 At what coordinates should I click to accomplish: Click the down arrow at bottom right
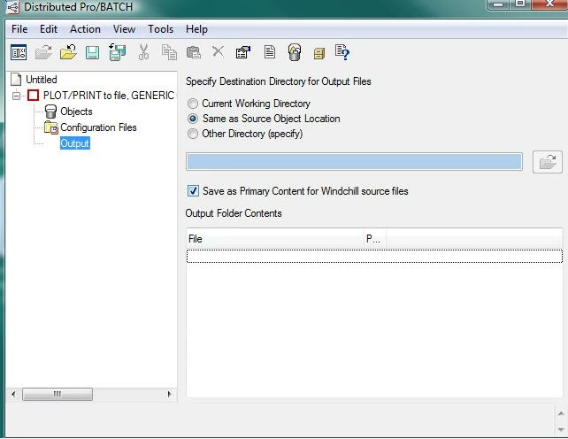[561, 429]
